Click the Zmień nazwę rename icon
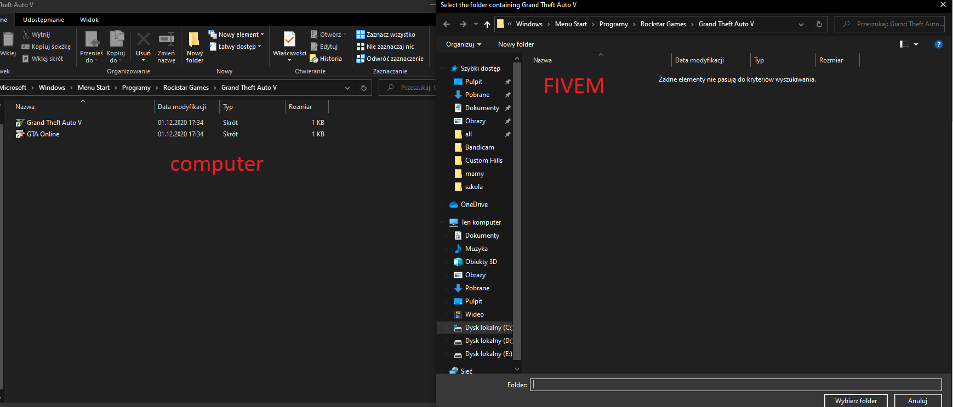Viewport: 953px width, 407px height. point(166,39)
